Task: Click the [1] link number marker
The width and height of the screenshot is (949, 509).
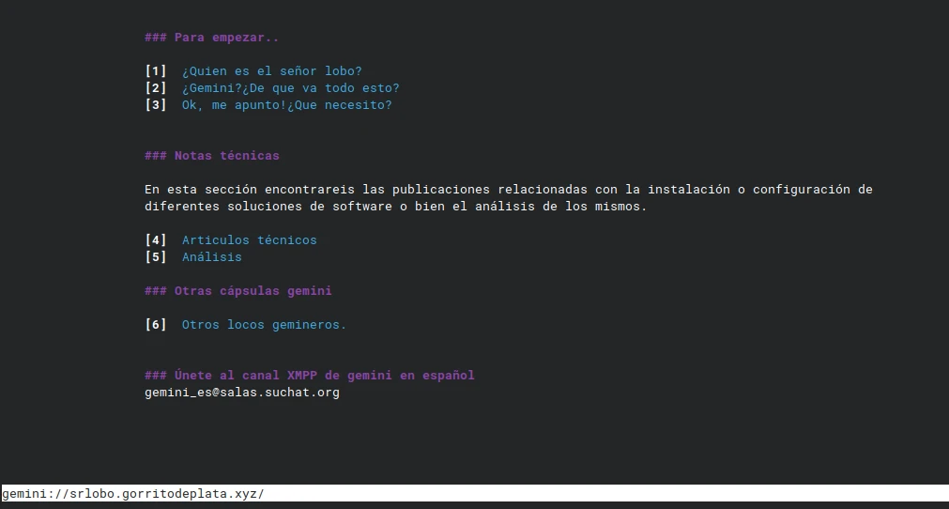Action: (156, 71)
